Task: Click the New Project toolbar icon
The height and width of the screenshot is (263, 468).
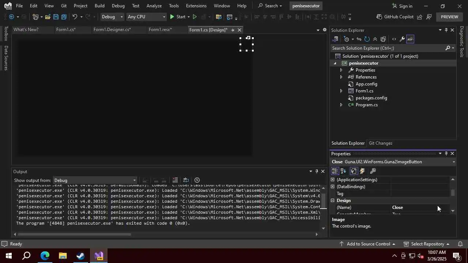Action: tap(35, 17)
